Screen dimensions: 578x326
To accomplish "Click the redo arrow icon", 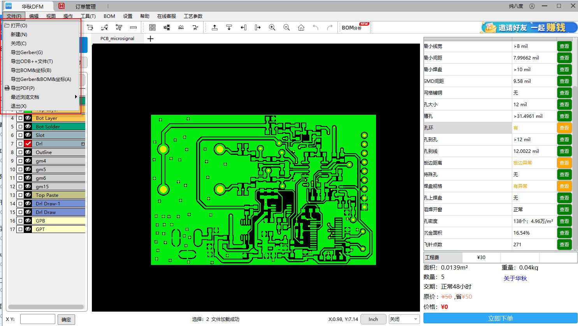I will point(330,27).
